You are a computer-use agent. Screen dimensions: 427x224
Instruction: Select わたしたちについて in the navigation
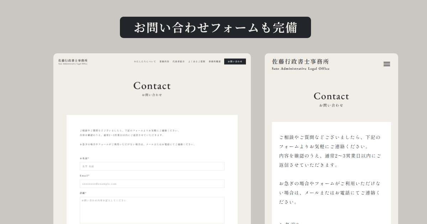[x=146, y=61]
